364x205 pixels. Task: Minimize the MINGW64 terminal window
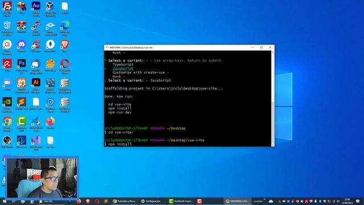253,47
